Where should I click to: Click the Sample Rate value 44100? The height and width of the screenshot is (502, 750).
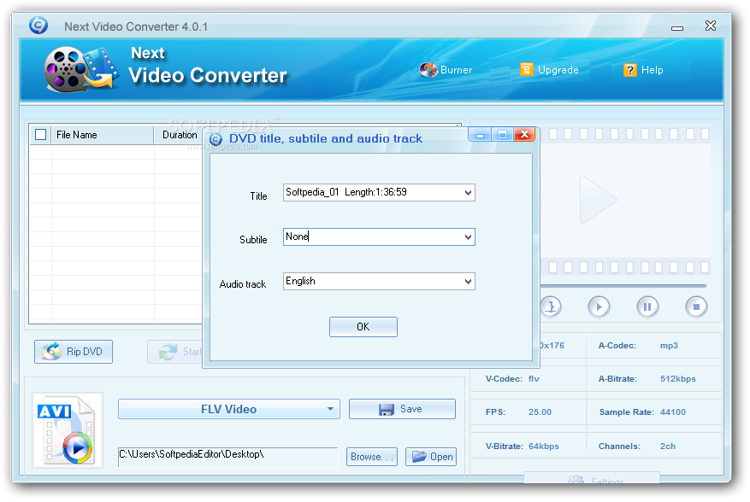coord(672,412)
